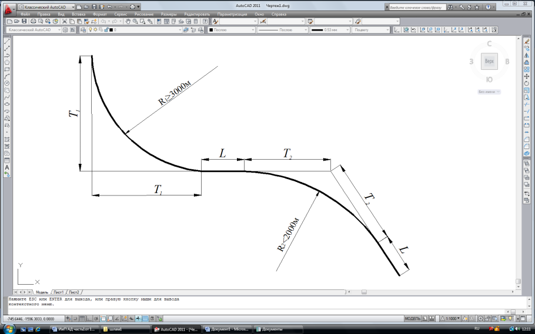Toggle the layer on/off lightbulb icon
535x334 pixels.
coord(89,29)
